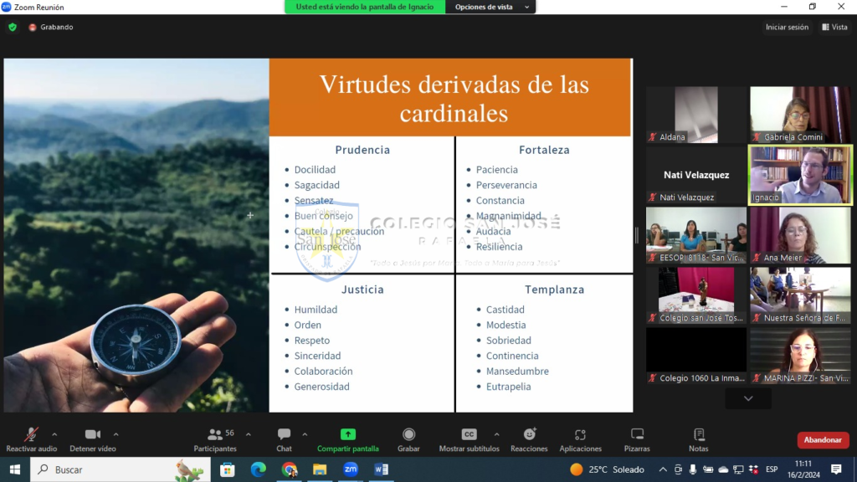Screen dimensions: 857x482
Task: Open Microsoft Word from the taskbar
Action: coord(382,469)
